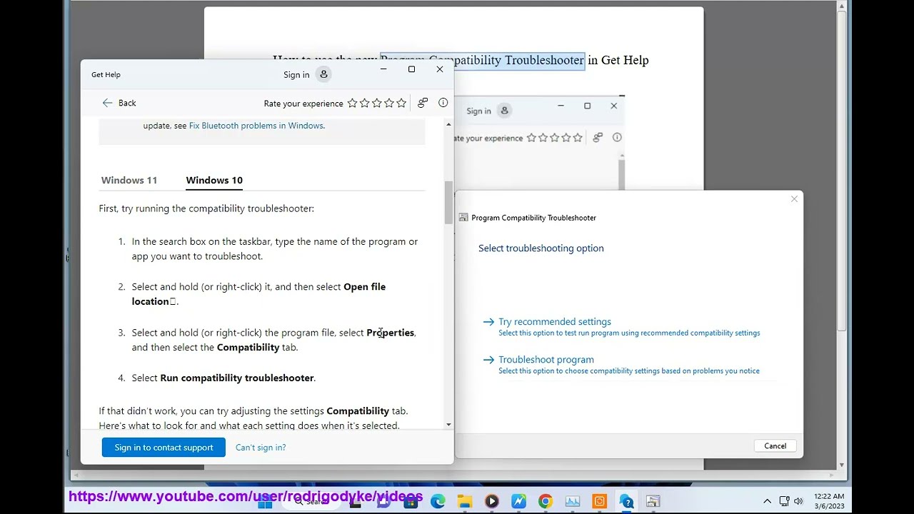Open the image viewer taskbar icon

572,501
